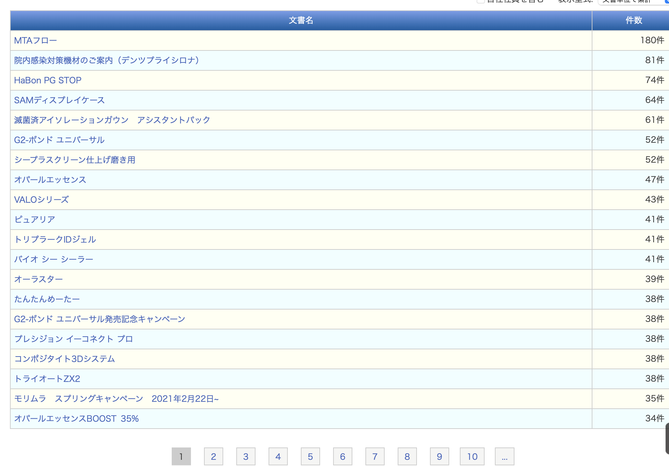Navigate to page 6
Screen dimensions: 669x466
(x=343, y=456)
